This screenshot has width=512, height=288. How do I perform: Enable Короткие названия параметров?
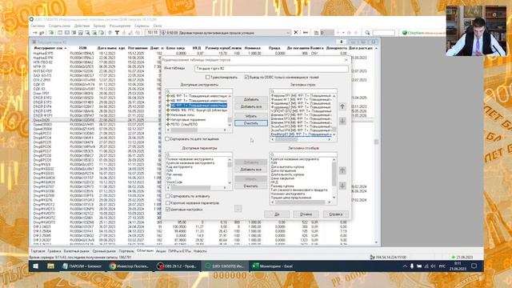tap(167, 202)
